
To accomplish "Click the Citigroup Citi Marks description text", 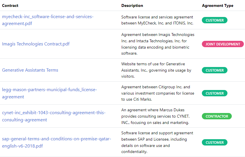I will coord(158,93).
